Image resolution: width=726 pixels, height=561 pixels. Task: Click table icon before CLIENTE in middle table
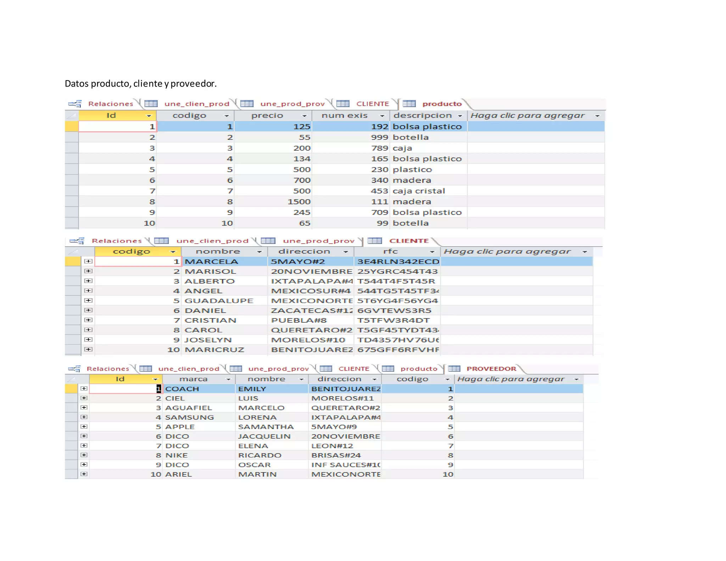(375, 241)
